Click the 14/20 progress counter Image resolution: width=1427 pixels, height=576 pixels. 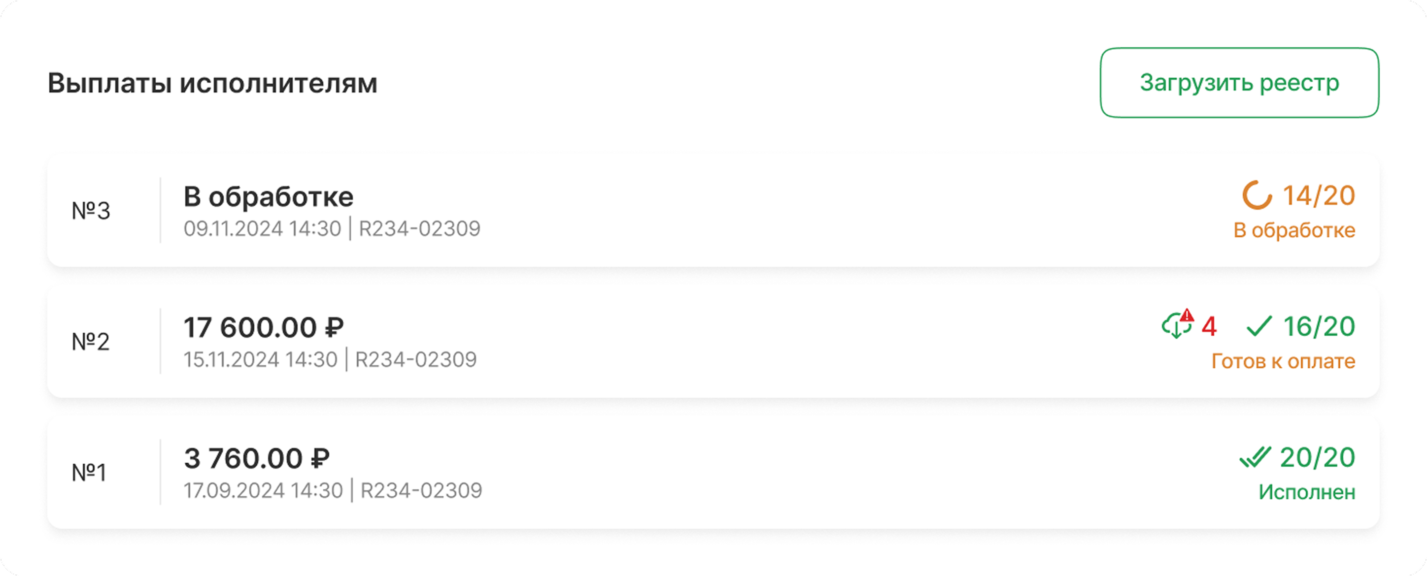(1319, 195)
